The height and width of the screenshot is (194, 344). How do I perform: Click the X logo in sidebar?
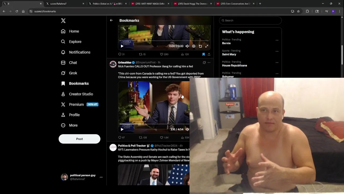click(x=63, y=21)
